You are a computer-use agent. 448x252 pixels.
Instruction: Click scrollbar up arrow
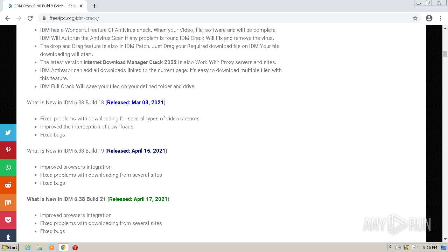click(x=445, y=28)
